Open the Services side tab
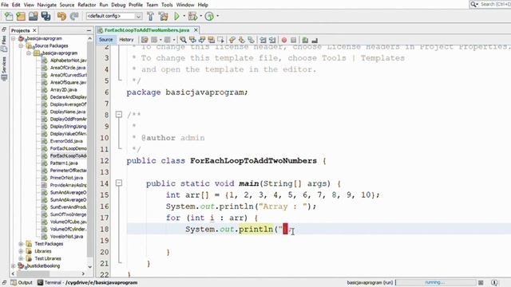 tap(4, 69)
